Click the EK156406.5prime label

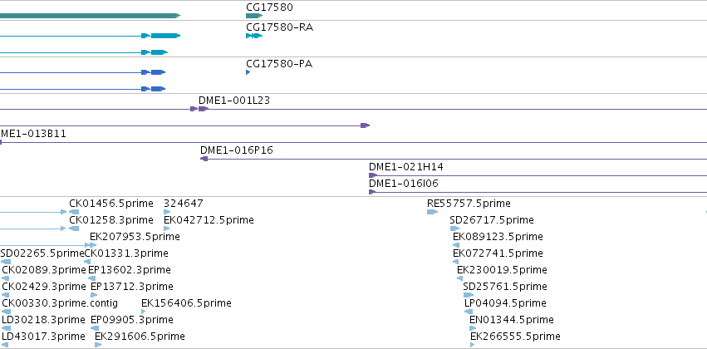point(186,303)
